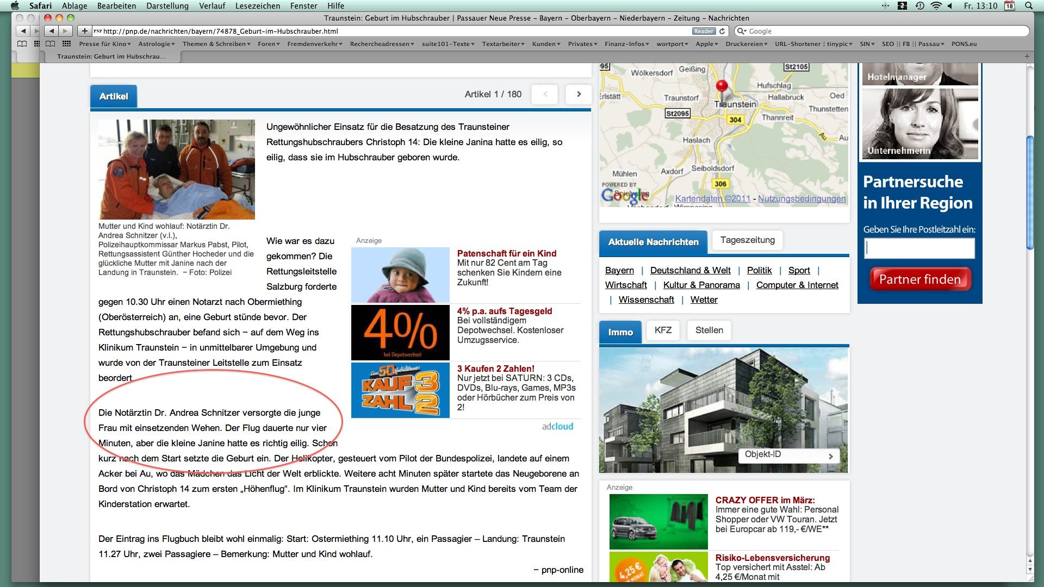Screen dimensions: 1044x587
Task: Click the Postleitzahl input field
Action: tap(919, 249)
